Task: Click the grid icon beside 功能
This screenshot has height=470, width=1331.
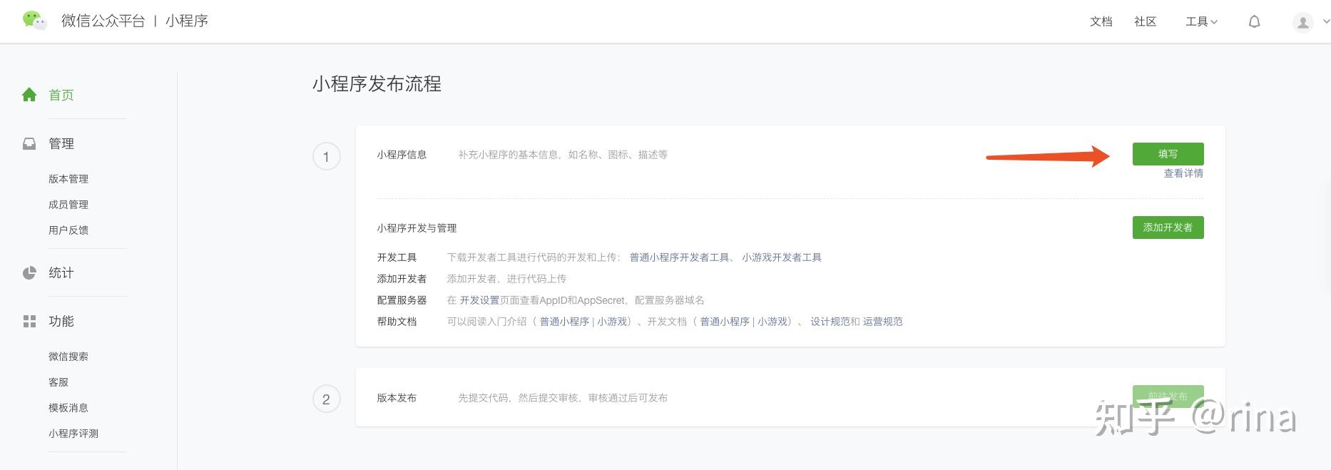Action: (29, 322)
